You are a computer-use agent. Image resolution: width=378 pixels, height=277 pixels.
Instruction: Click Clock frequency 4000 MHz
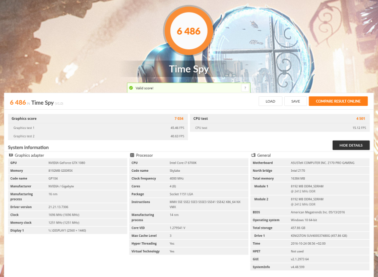click(x=177, y=178)
